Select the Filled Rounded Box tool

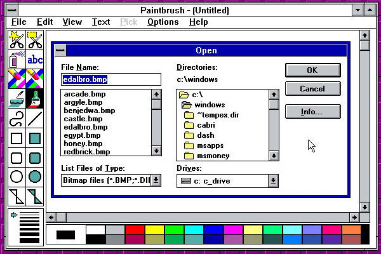point(35,157)
